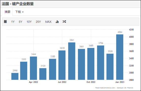Click the 4064 bar for Jan 2023
The height and width of the screenshot is (91, 141).
tap(120, 57)
